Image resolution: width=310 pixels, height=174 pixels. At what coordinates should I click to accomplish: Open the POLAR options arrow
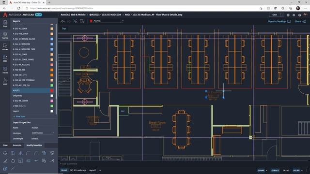click(302, 171)
